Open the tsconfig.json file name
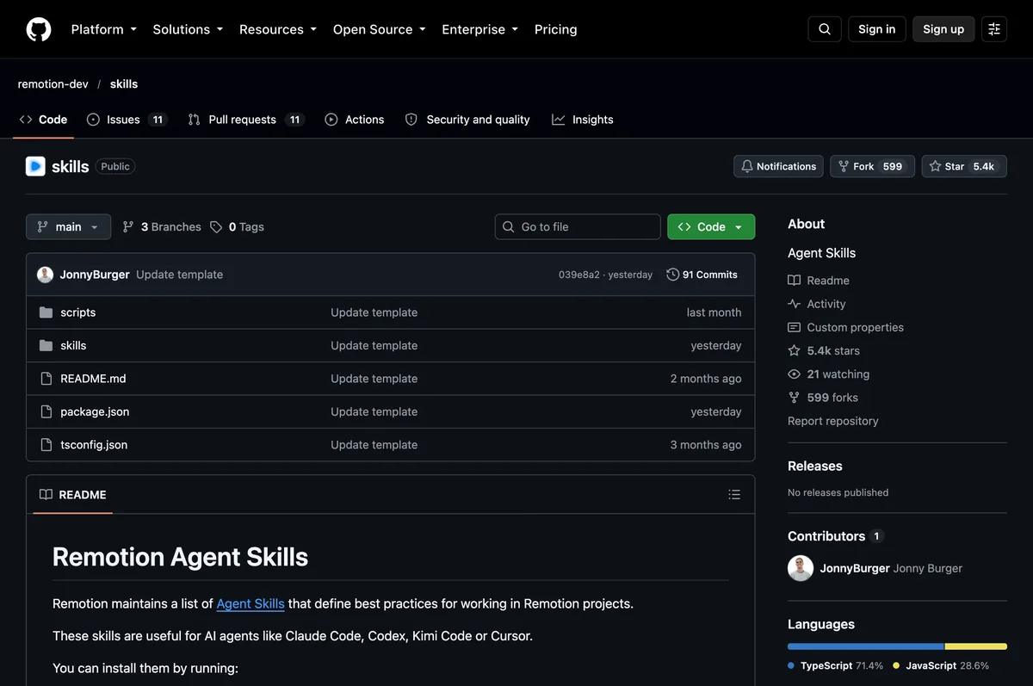Viewport: 1033px width, 686px height. pyautogui.click(x=94, y=445)
